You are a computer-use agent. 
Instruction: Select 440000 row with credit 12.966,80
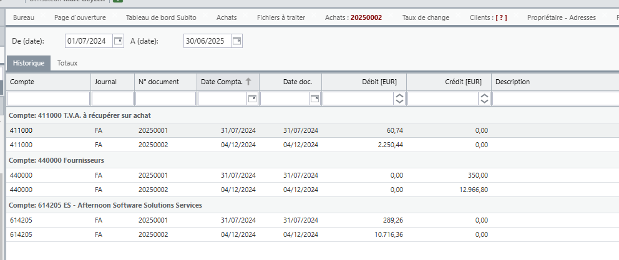coord(313,190)
